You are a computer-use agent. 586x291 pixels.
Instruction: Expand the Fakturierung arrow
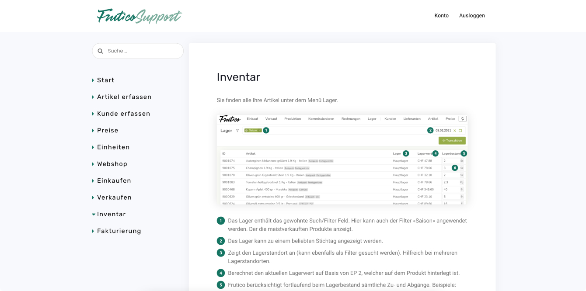(93, 231)
